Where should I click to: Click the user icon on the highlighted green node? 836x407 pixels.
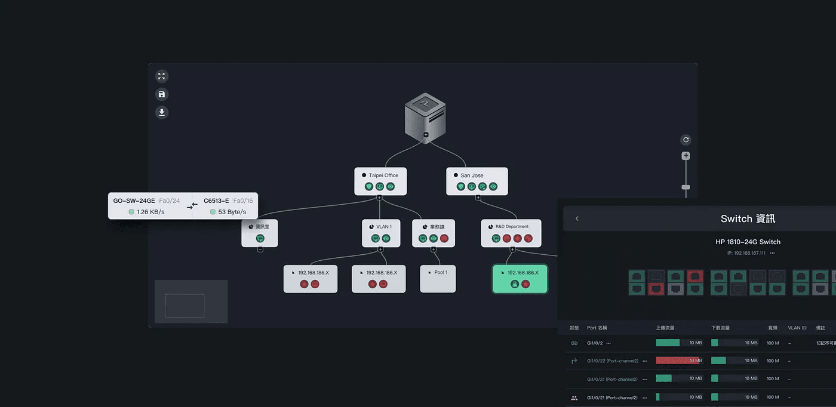514,284
